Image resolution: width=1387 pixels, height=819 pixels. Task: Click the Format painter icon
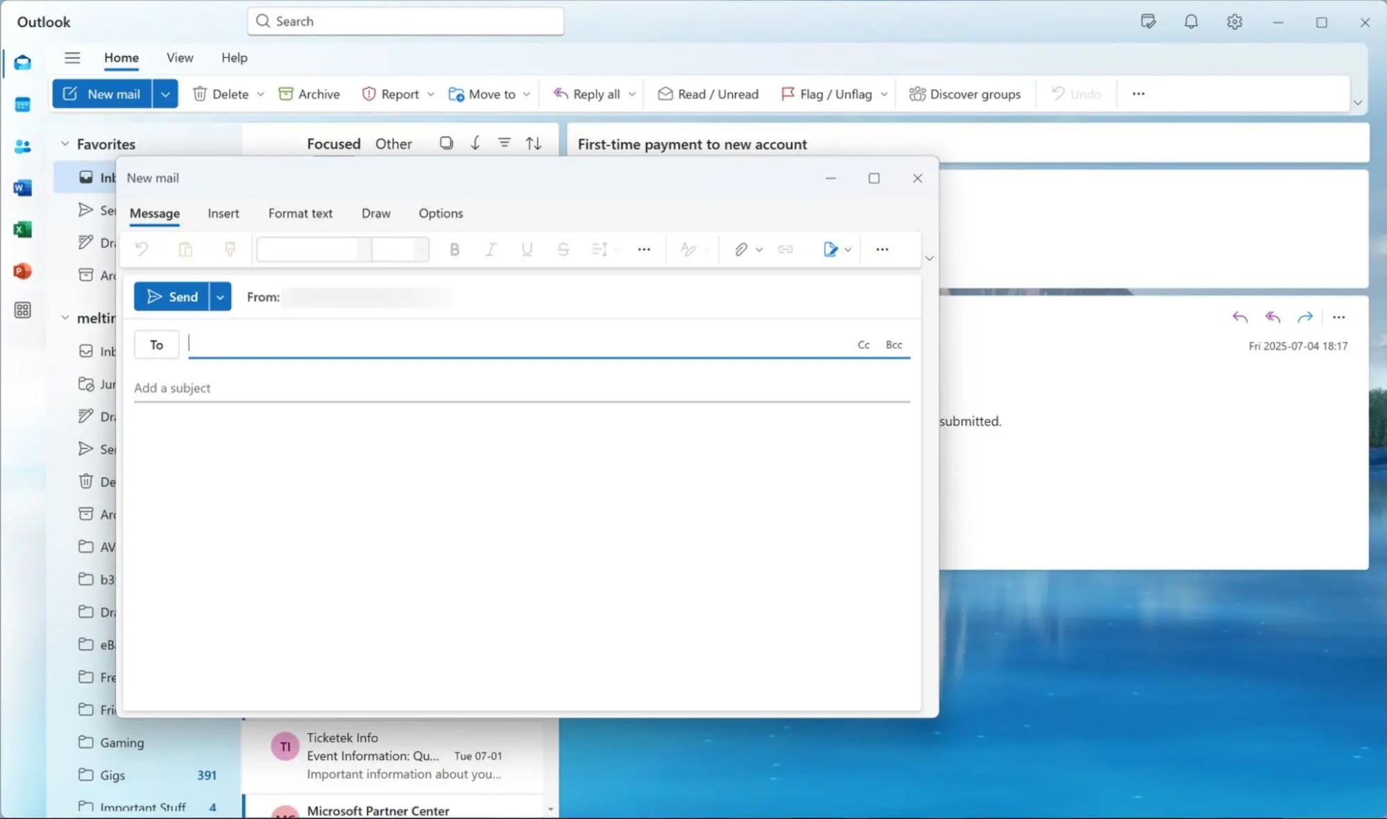pos(230,249)
